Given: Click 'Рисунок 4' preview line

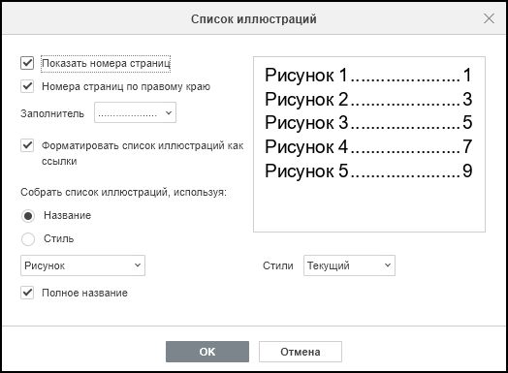Looking at the screenshot, I should [368, 146].
